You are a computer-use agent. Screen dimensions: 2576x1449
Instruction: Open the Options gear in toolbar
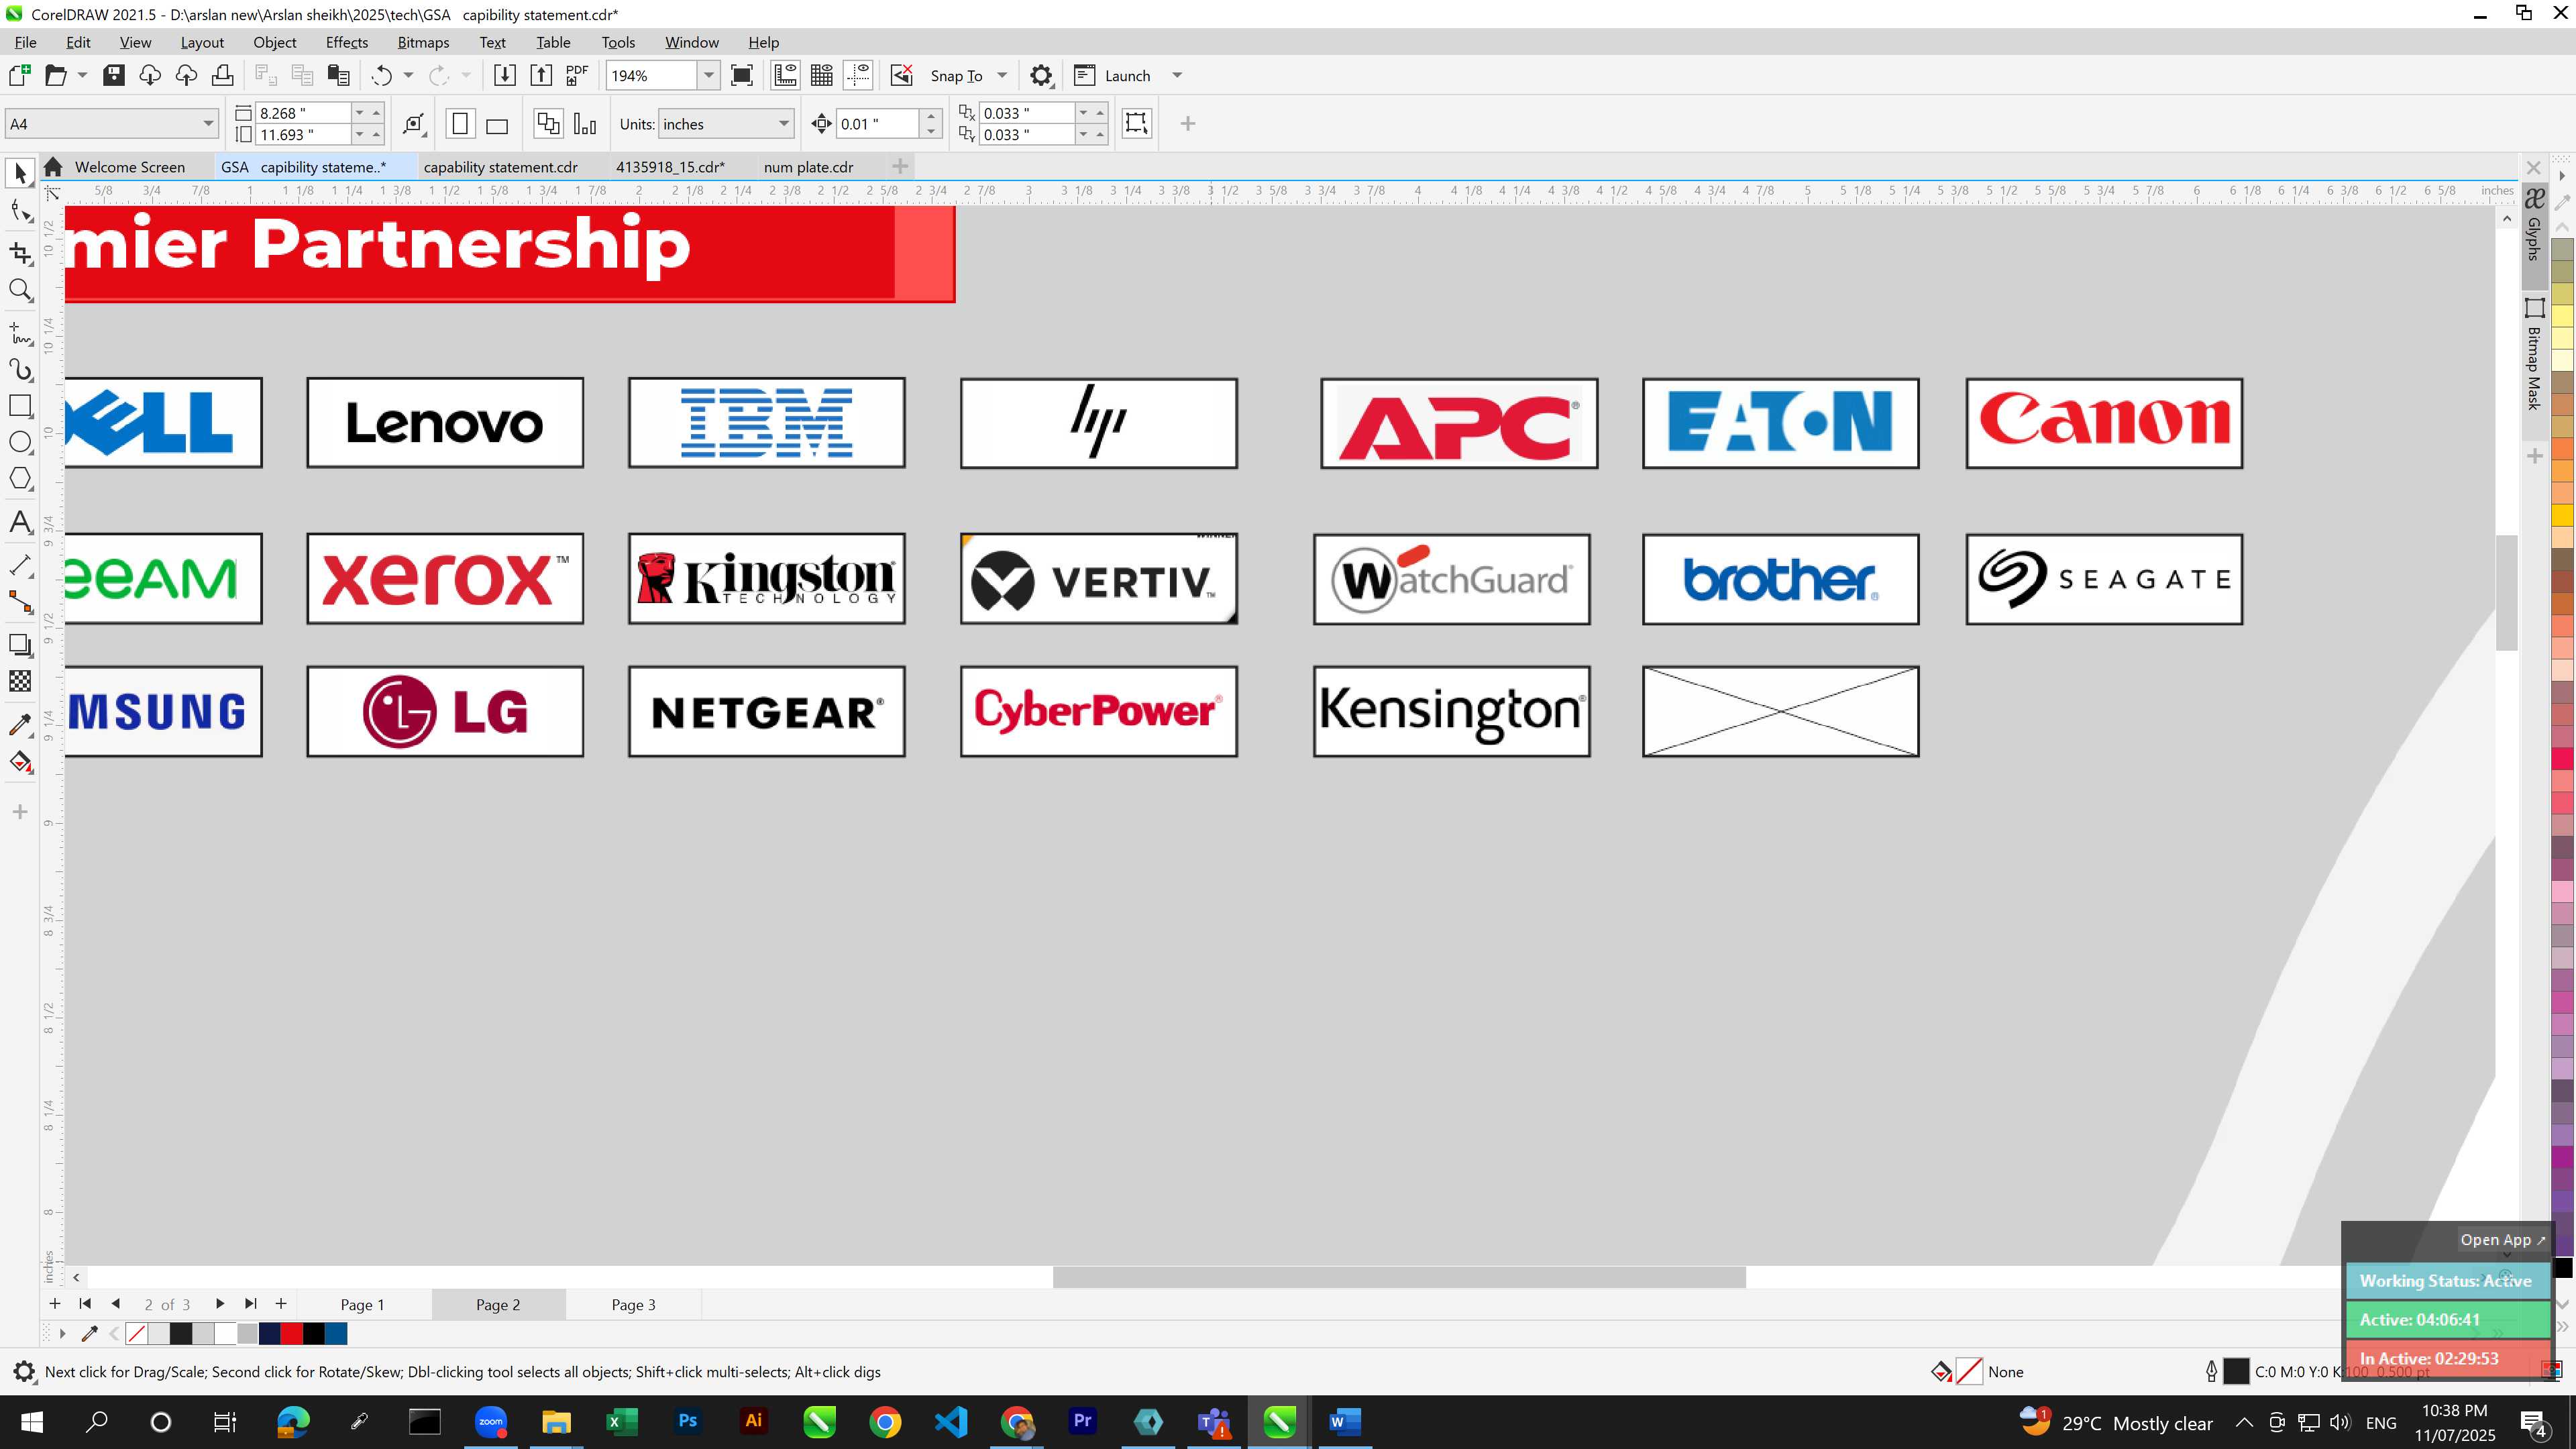[x=1041, y=76]
